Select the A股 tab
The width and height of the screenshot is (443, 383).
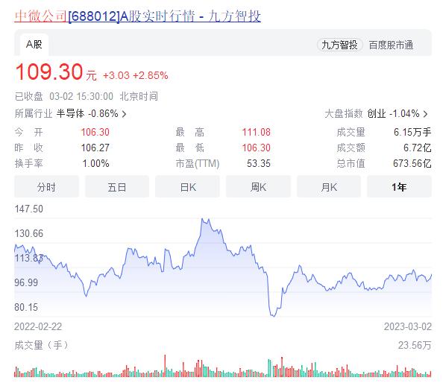tap(34, 45)
